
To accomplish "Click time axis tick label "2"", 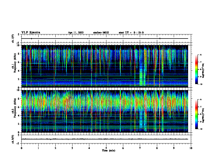I will pos(55,148).
